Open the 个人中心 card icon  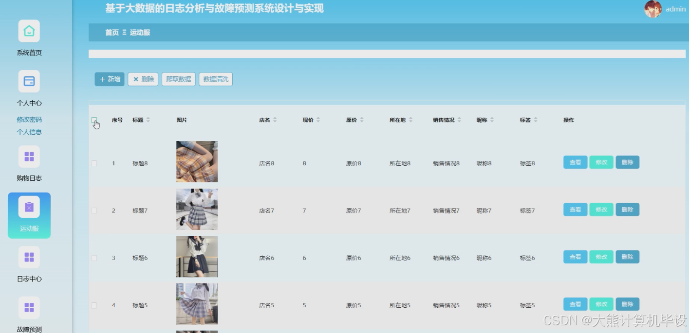[29, 81]
